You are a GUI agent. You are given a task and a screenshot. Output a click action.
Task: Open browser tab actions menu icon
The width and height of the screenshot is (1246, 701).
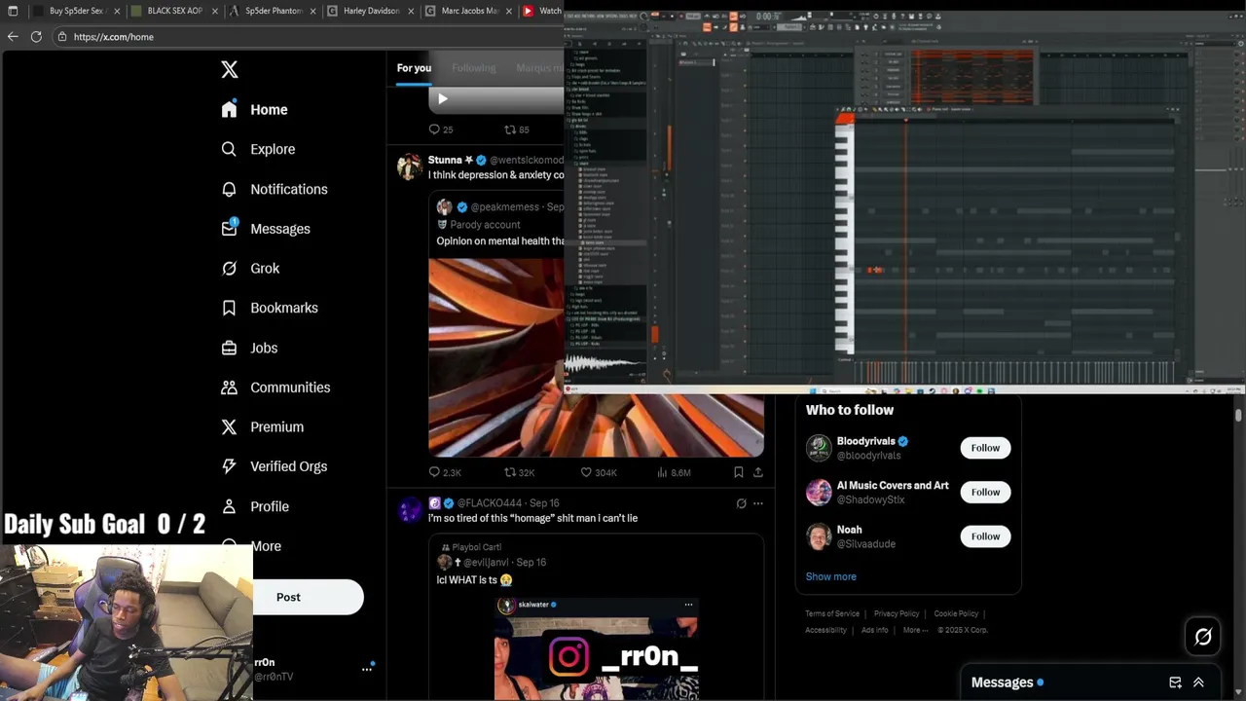click(x=13, y=11)
